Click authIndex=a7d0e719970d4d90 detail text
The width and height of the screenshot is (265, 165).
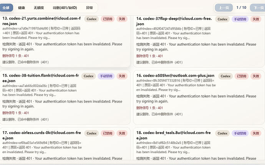pos(41,33)
